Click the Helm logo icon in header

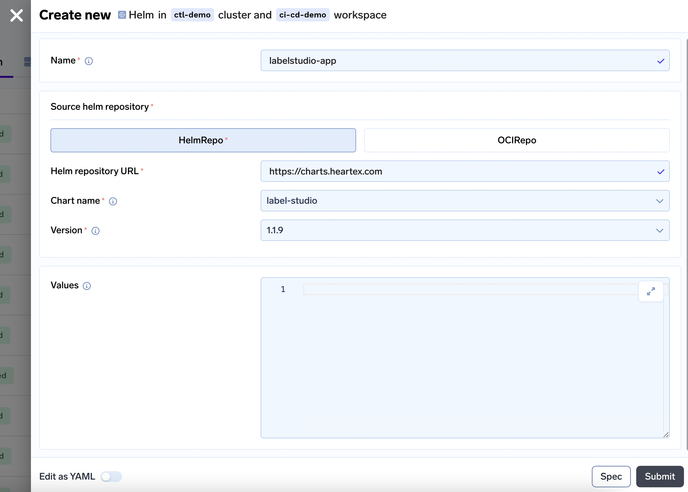point(122,15)
